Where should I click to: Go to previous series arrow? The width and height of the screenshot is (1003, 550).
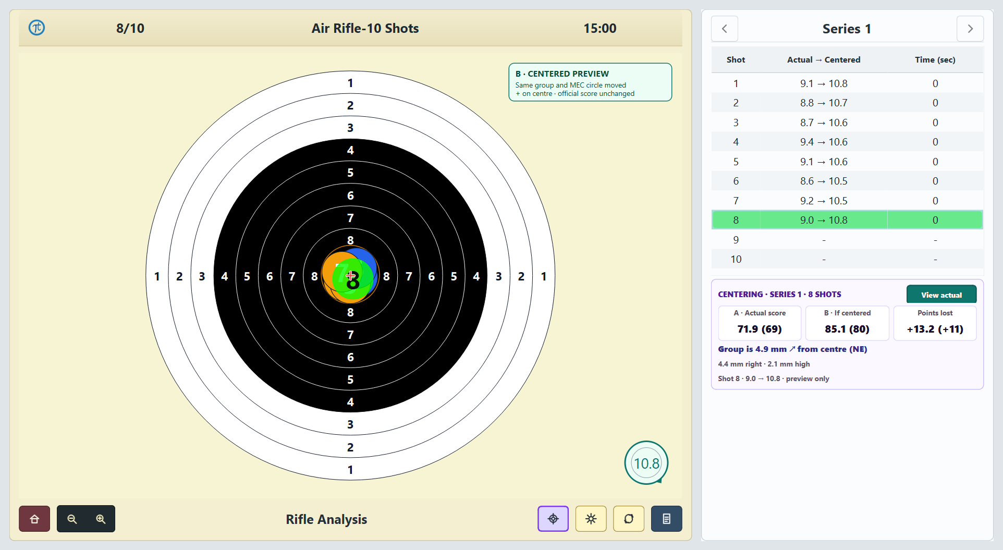(x=725, y=29)
